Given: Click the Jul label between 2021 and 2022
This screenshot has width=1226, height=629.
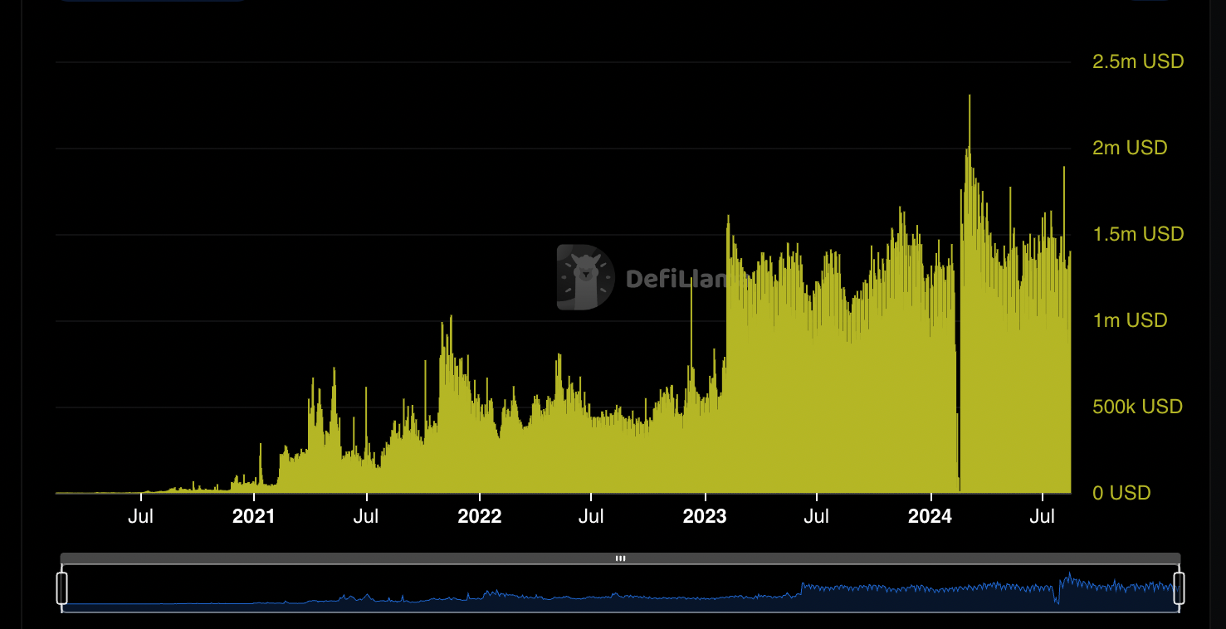Looking at the screenshot, I should coord(365,517).
